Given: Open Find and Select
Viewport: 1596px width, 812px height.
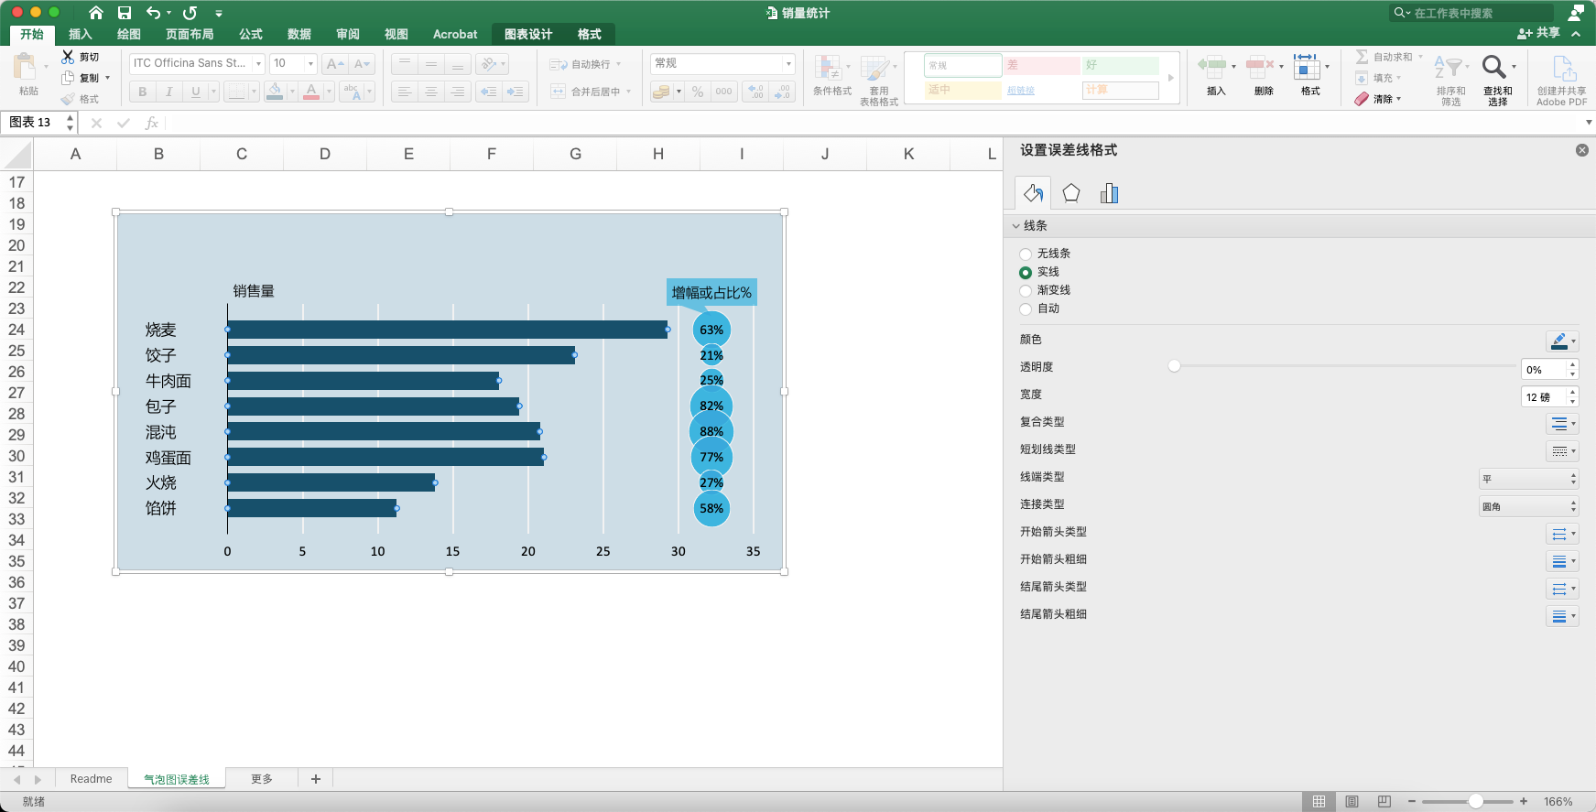Looking at the screenshot, I should point(1498,80).
